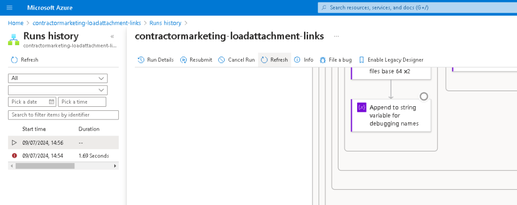517x205 pixels.
Task: Open the more options ellipsis beside the title
Action: (x=336, y=36)
